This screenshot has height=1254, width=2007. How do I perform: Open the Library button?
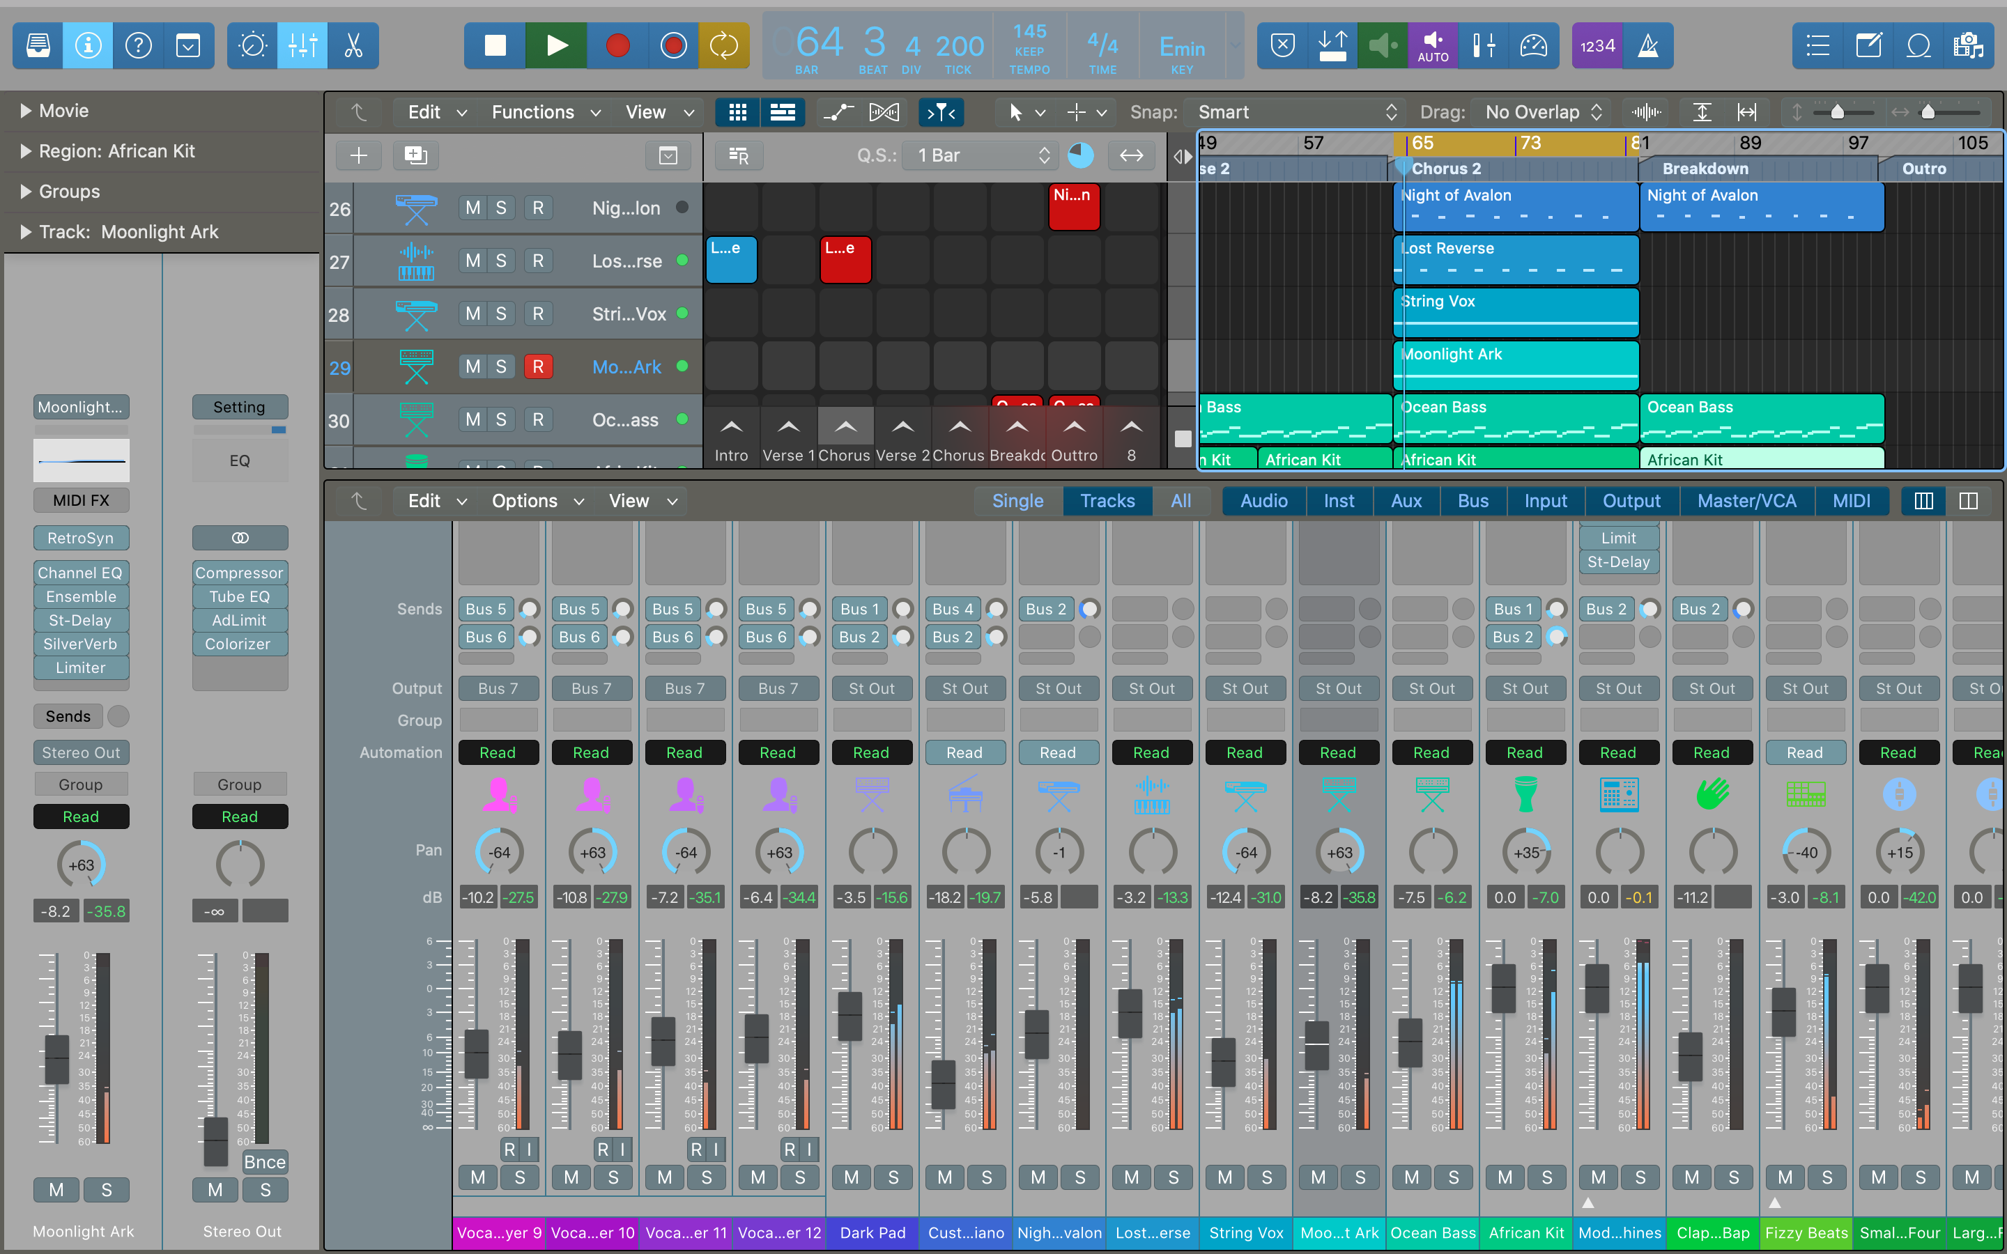pos(38,45)
